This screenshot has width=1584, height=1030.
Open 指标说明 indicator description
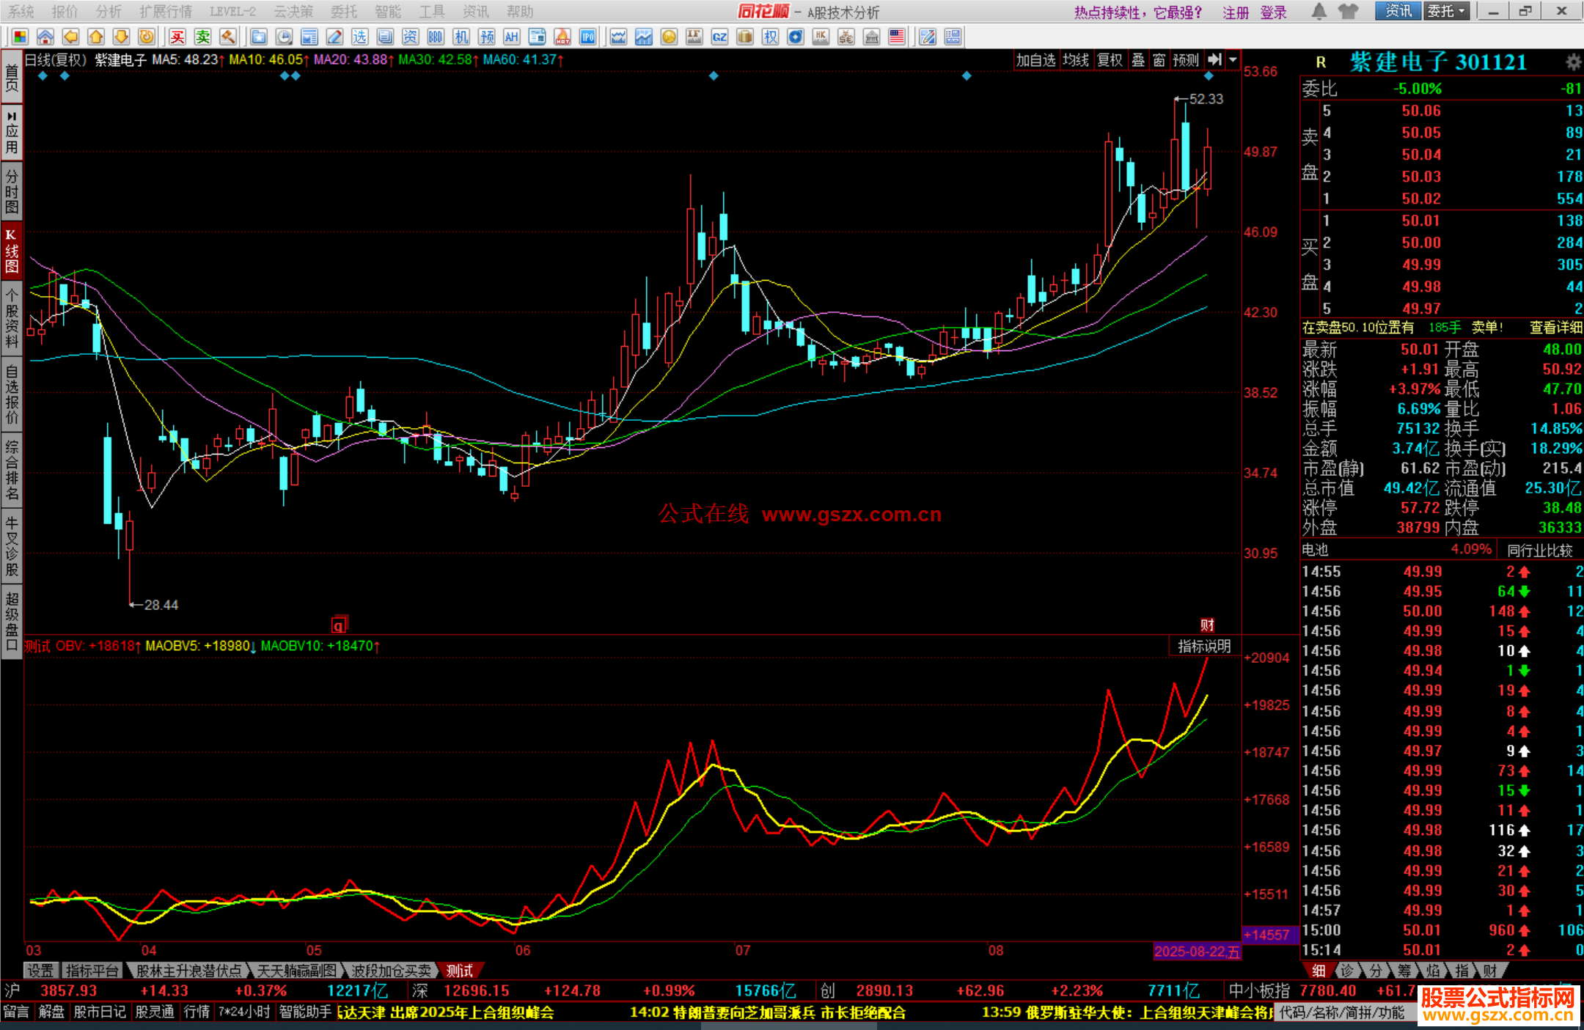(x=1203, y=646)
